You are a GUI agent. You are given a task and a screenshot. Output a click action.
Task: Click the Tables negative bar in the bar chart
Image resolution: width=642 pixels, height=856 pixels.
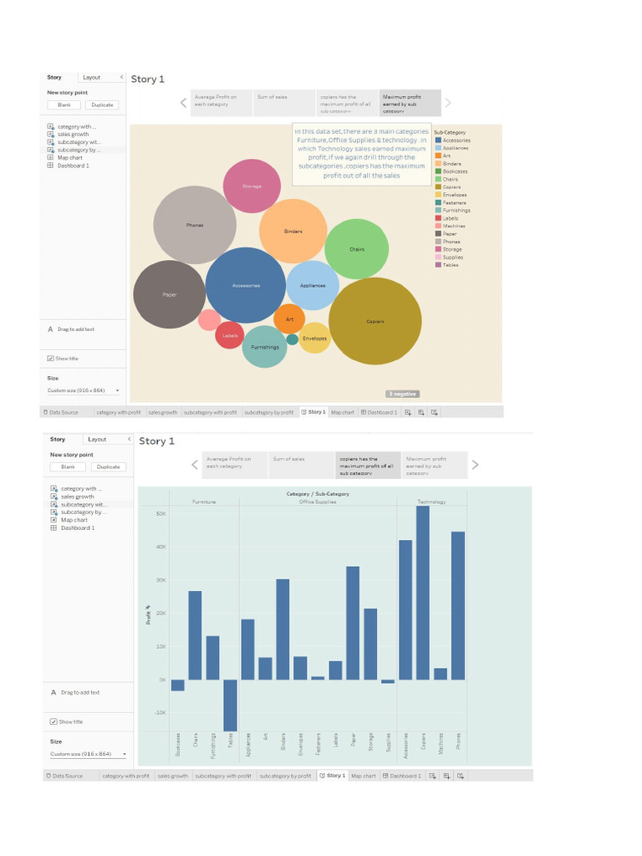coord(231,706)
